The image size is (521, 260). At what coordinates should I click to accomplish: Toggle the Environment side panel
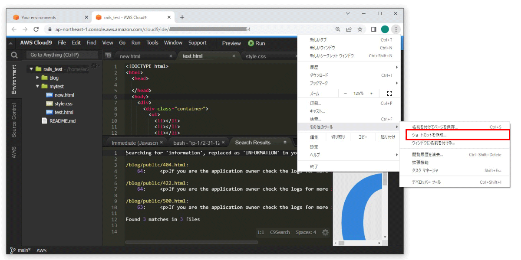14,79
